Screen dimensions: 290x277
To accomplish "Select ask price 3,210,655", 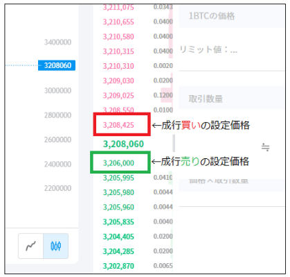I will 118,22.
